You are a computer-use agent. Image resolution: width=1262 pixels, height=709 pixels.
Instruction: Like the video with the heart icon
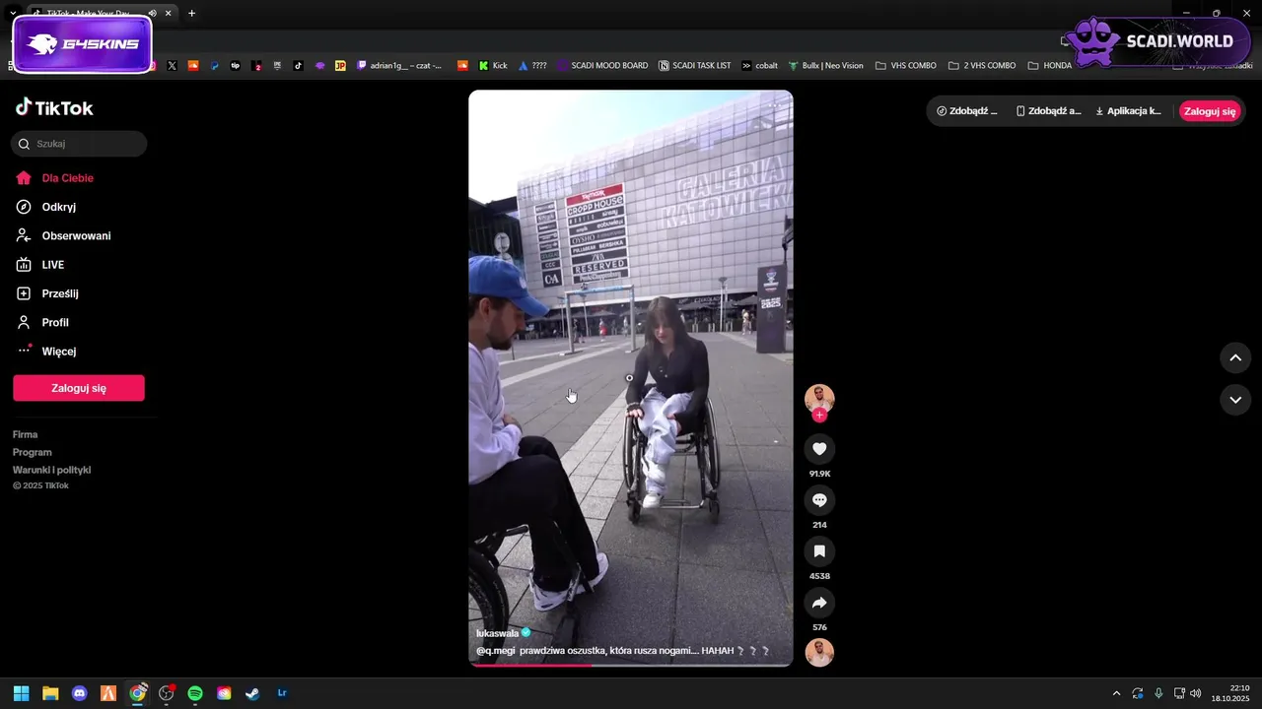tap(819, 449)
